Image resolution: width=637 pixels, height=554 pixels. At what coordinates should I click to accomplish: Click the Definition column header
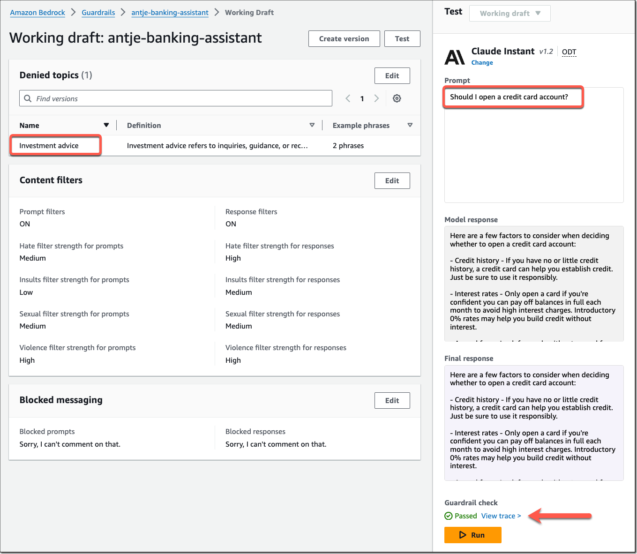coord(144,125)
